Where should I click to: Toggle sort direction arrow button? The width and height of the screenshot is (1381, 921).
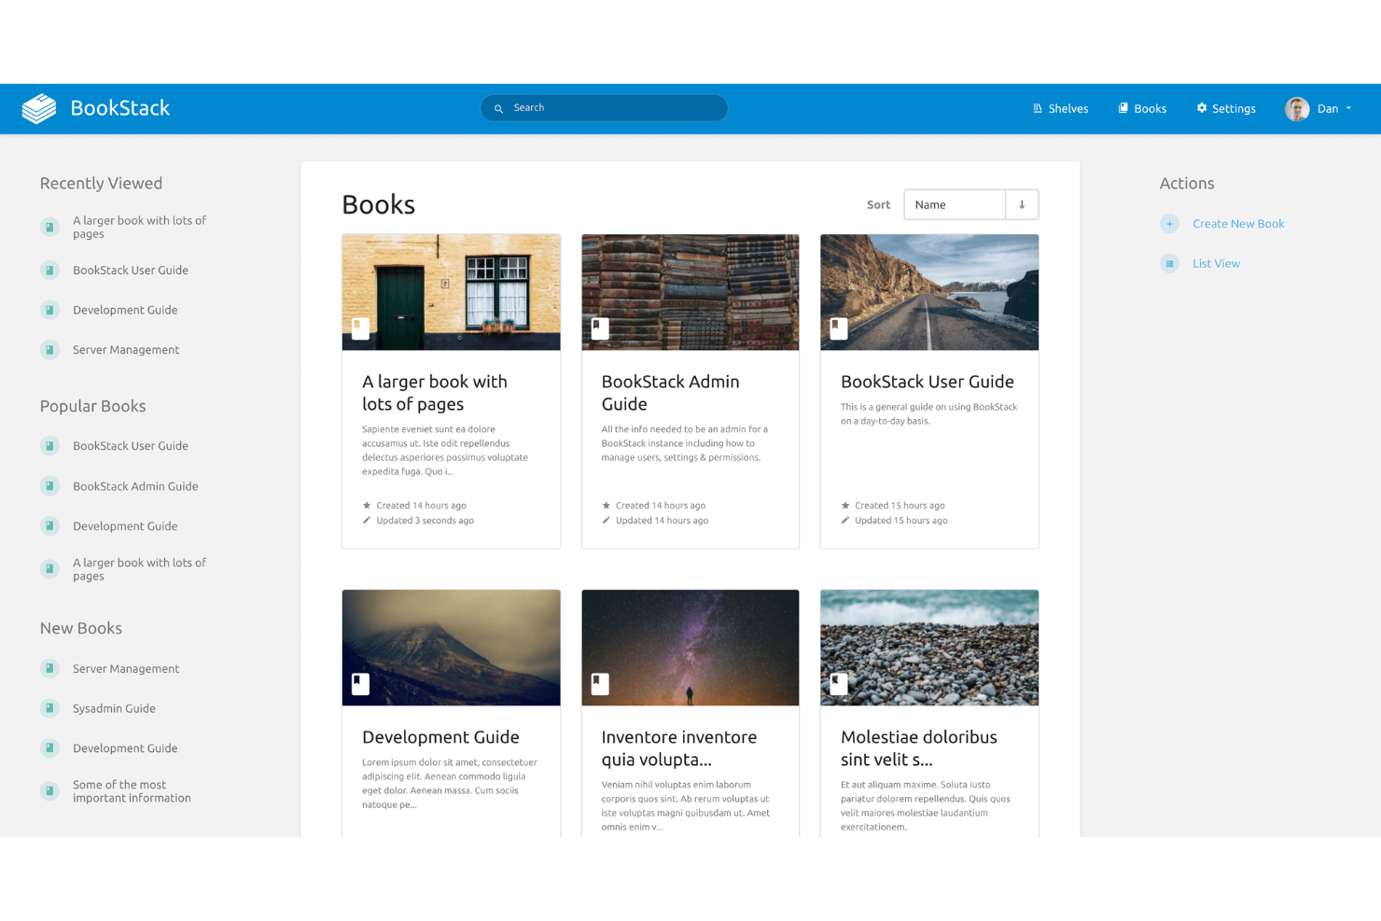point(1022,205)
